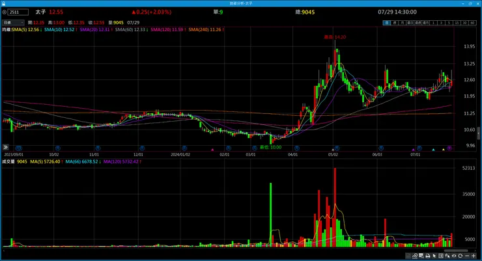The width and height of the screenshot is (482, 261).
Task: Click the SMA(5) 12.56 moving average label
Action: 27,29
